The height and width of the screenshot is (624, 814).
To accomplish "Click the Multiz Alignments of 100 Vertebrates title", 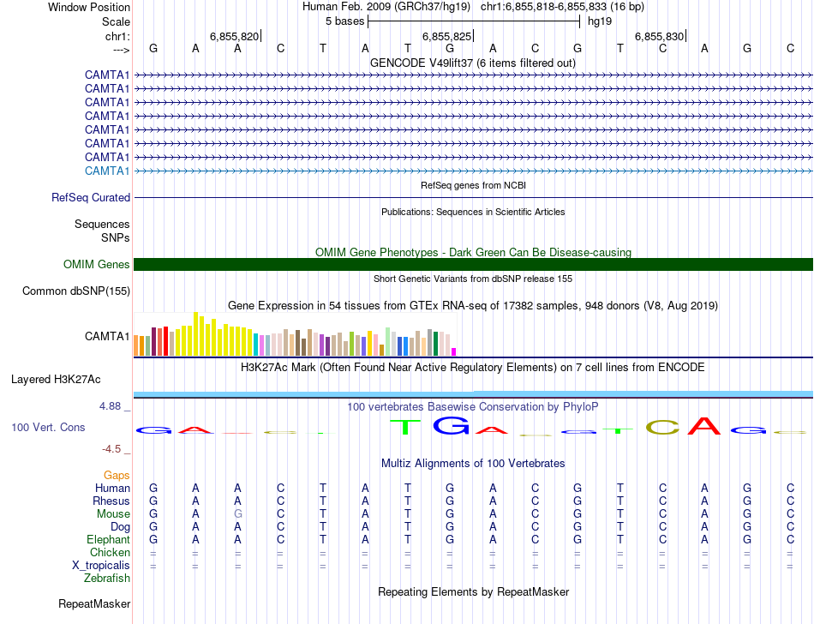I will coord(473,464).
